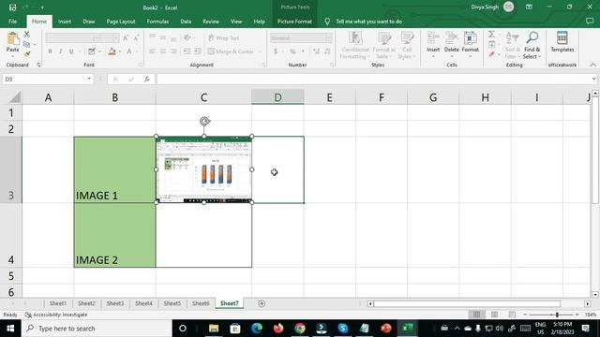Open the Clipboard pane launcher

coord(38,65)
